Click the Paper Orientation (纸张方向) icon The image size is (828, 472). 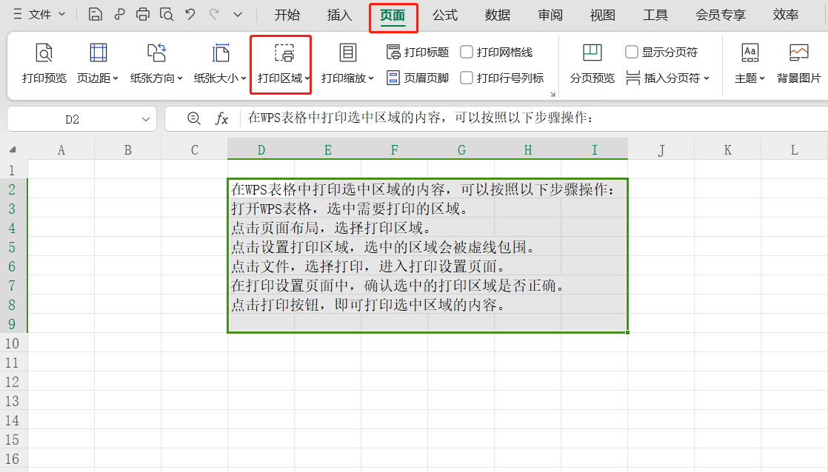point(156,53)
